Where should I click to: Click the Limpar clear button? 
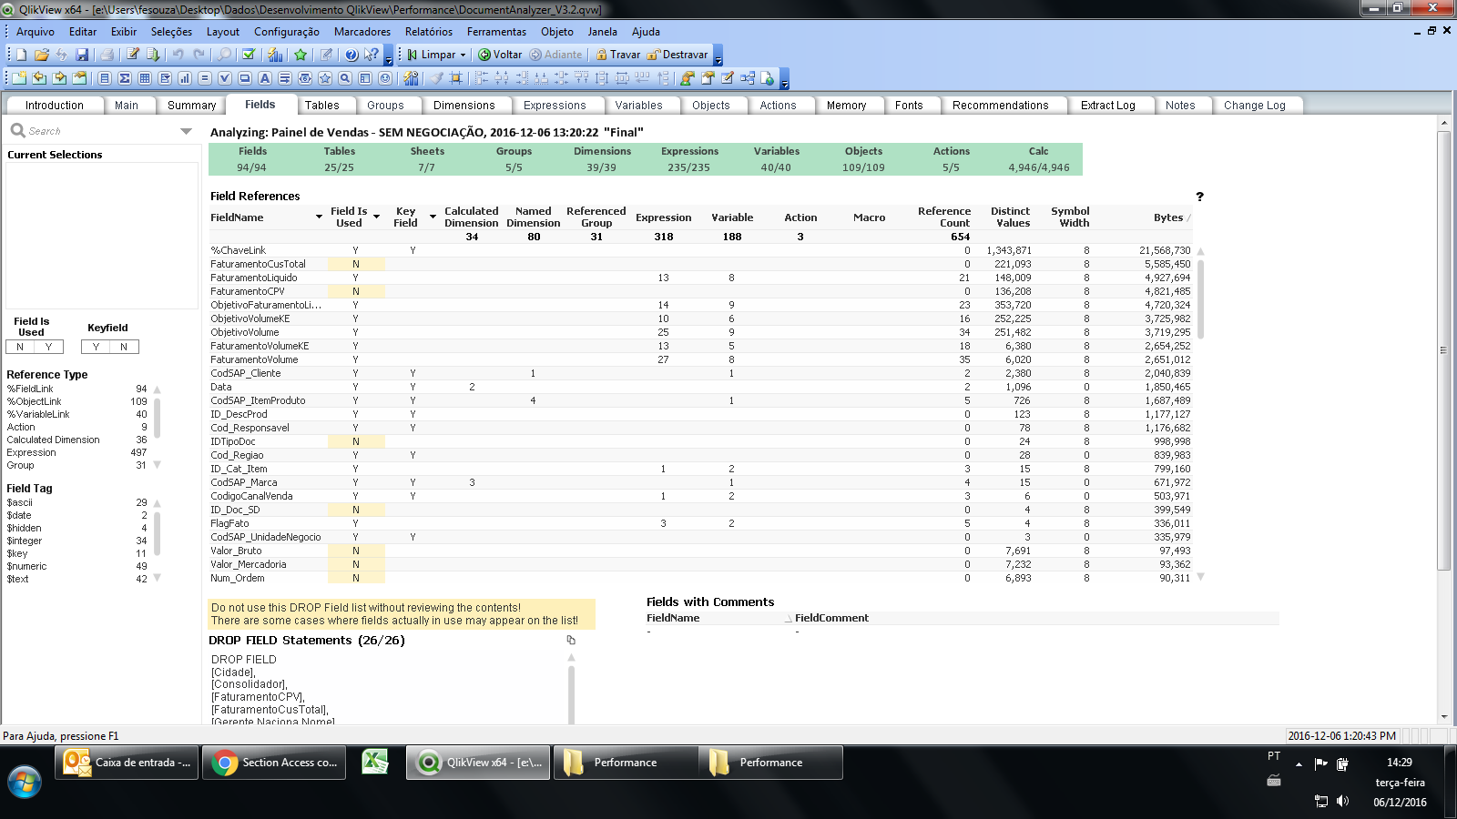(x=431, y=55)
